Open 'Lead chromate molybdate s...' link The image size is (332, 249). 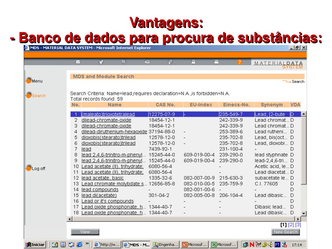[114, 184]
